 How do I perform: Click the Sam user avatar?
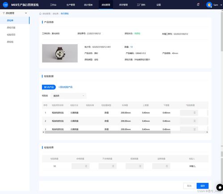pos(209,5)
